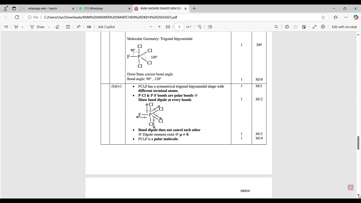
Task: Toggle fit to width view
Action: point(168,27)
